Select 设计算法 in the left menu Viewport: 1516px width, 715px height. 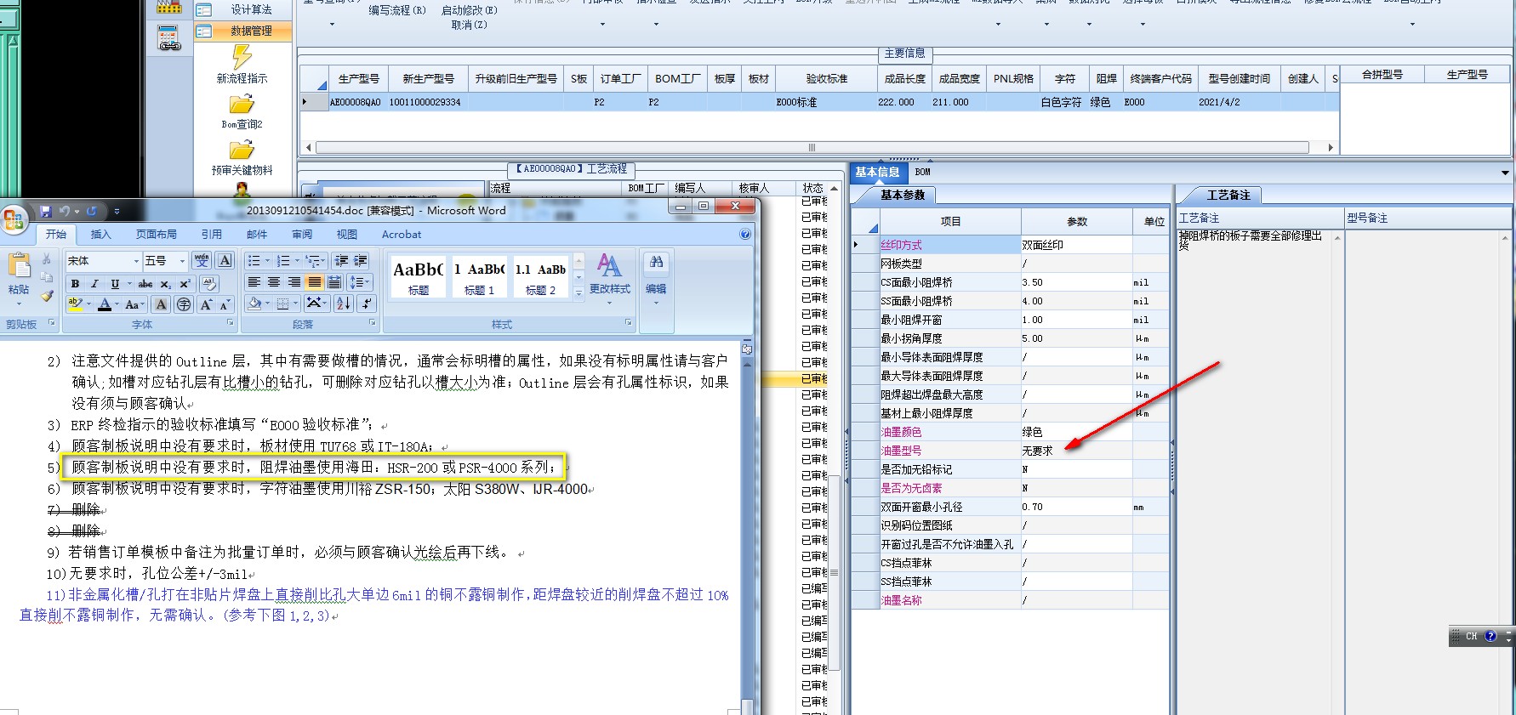pos(243,9)
